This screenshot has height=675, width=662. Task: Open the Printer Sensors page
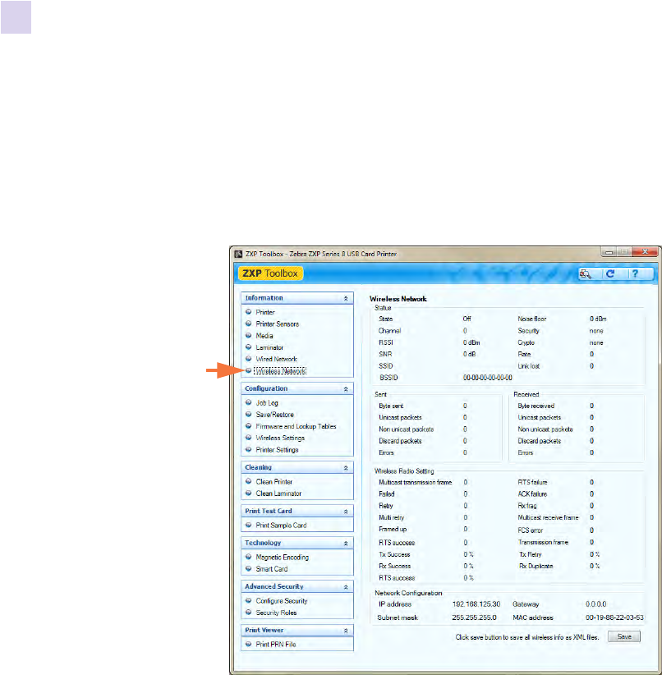[277, 324]
